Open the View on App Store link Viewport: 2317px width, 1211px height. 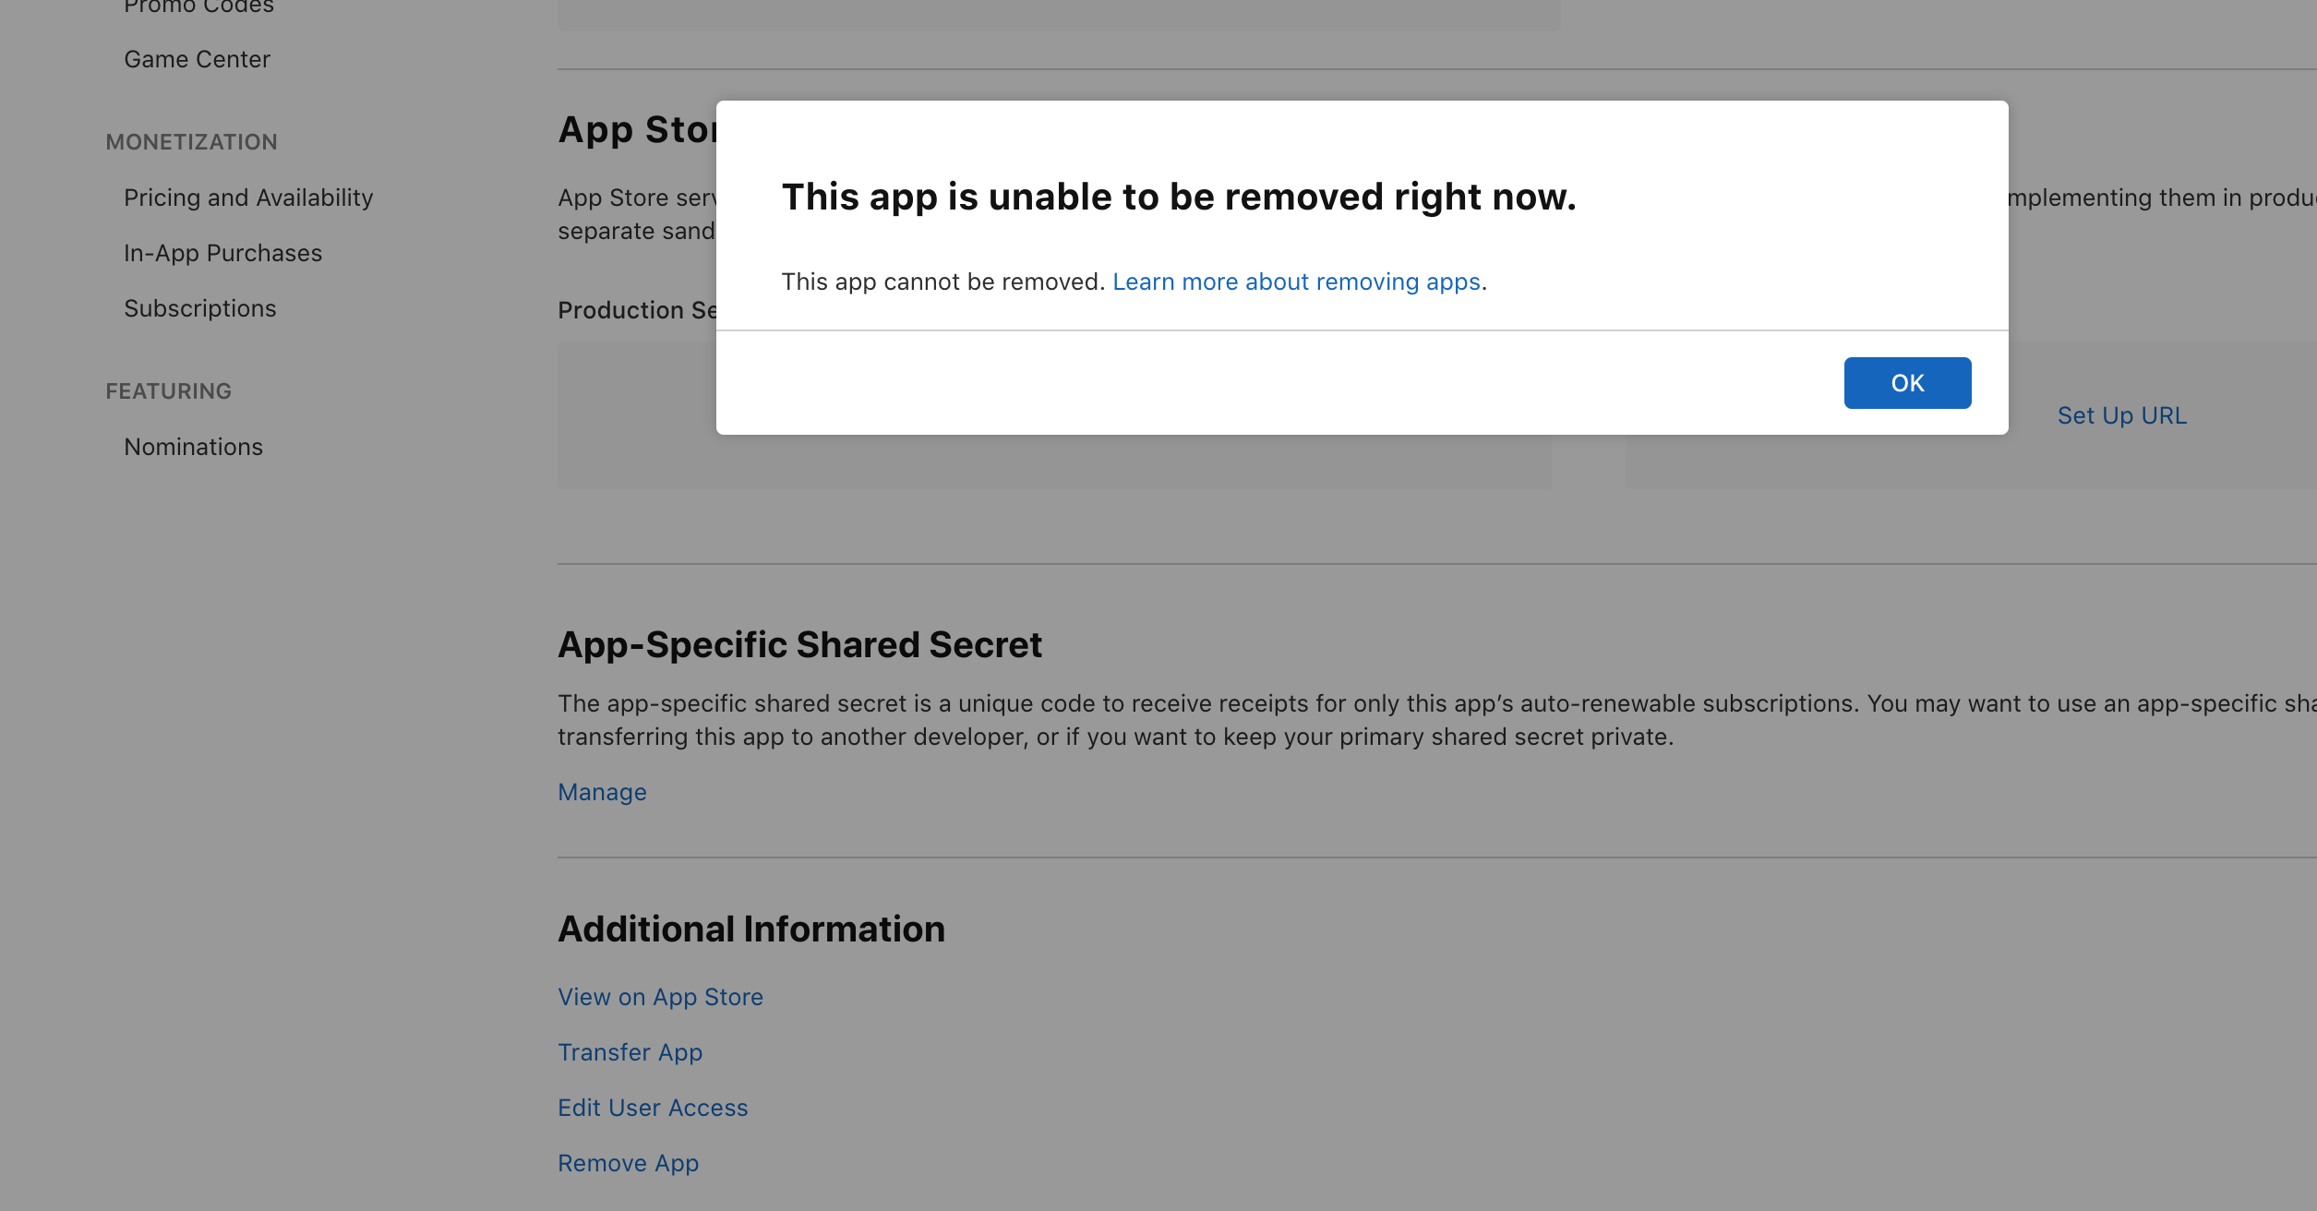point(660,997)
